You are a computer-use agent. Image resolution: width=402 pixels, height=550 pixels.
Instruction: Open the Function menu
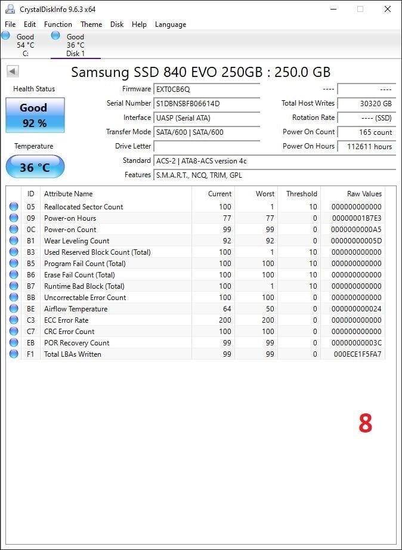point(58,24)
